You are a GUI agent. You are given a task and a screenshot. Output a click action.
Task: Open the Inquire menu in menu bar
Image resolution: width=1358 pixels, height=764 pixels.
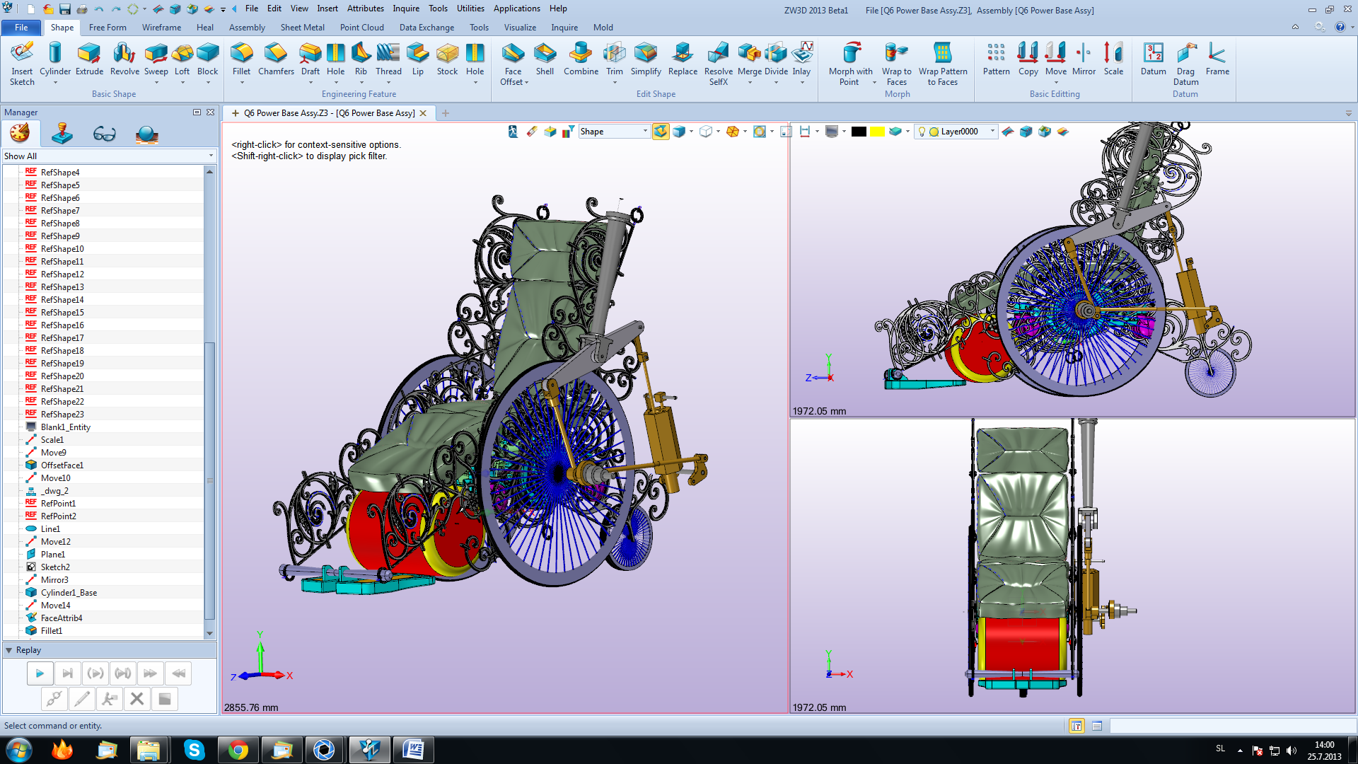pos(406,8)
